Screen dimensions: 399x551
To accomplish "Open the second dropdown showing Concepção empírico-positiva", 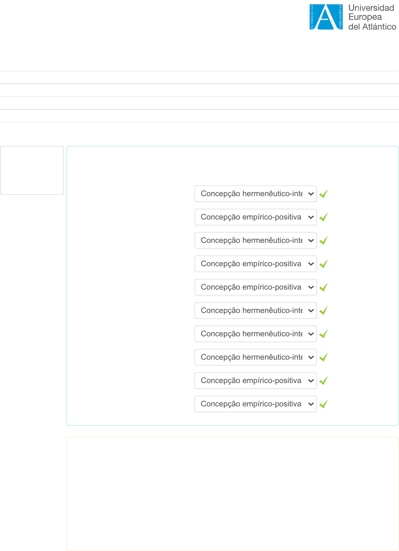I will [x=255, y=217].
